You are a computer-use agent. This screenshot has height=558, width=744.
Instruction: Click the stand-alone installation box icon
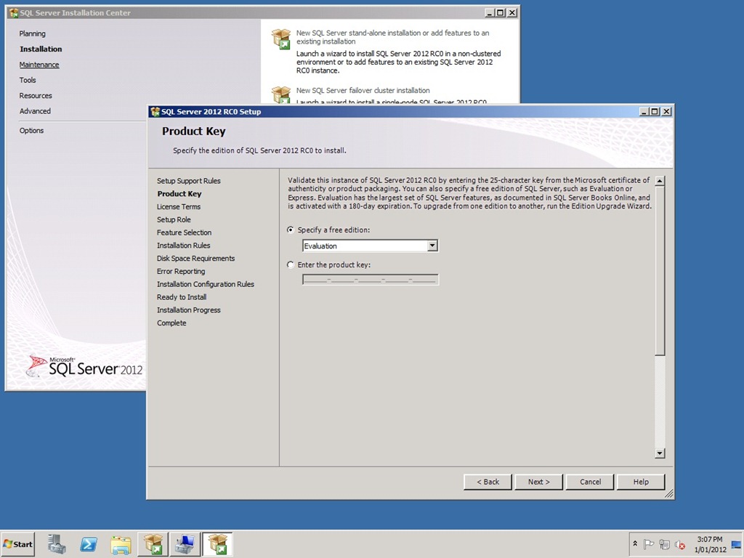(x=280, y=39)
